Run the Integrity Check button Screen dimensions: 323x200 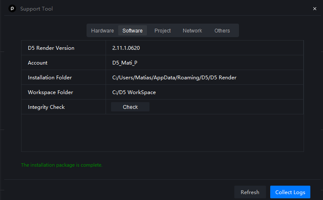[x=130, y=107]
